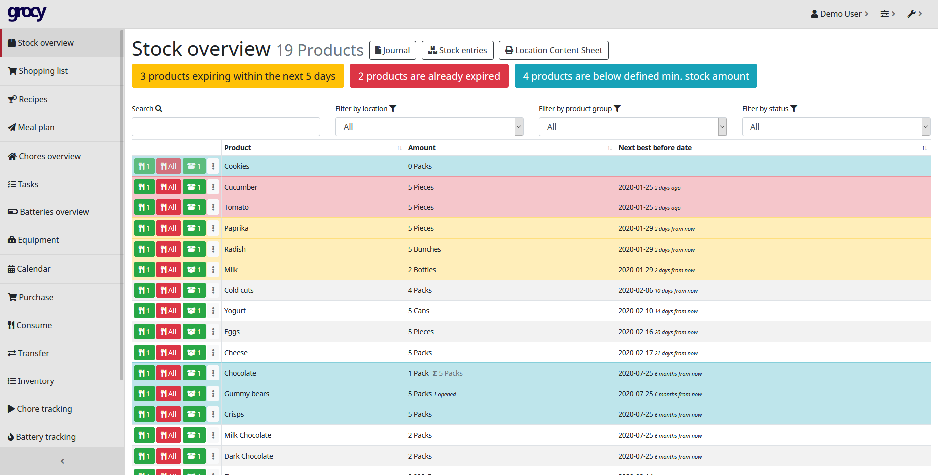
Task: Click the Search input field
Action: [226, 127]
